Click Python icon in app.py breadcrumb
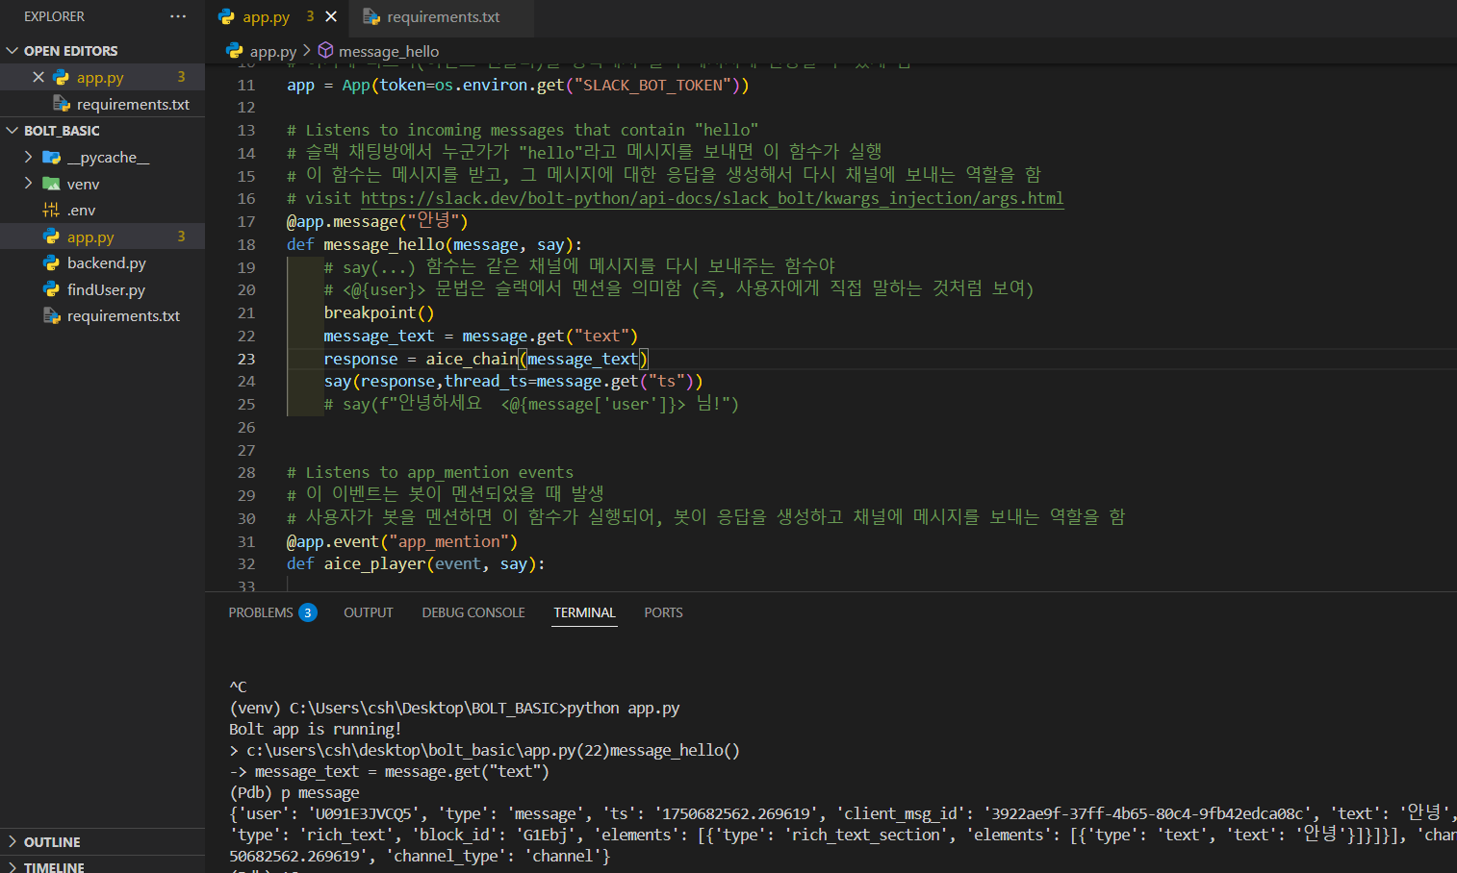Image resolution: width=1457 pixels, height=873 pixels. (234, 51)
